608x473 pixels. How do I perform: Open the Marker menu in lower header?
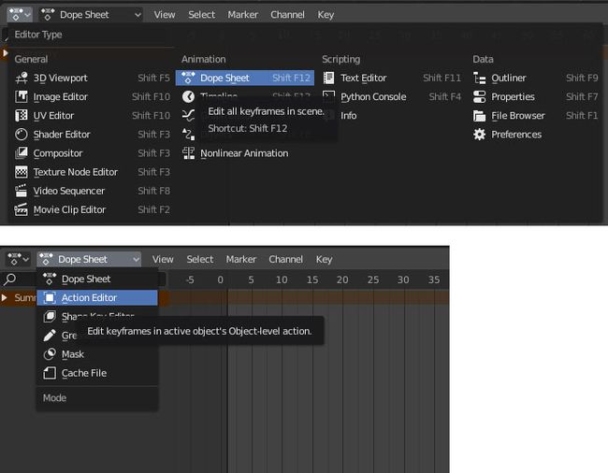coord(240,259)
